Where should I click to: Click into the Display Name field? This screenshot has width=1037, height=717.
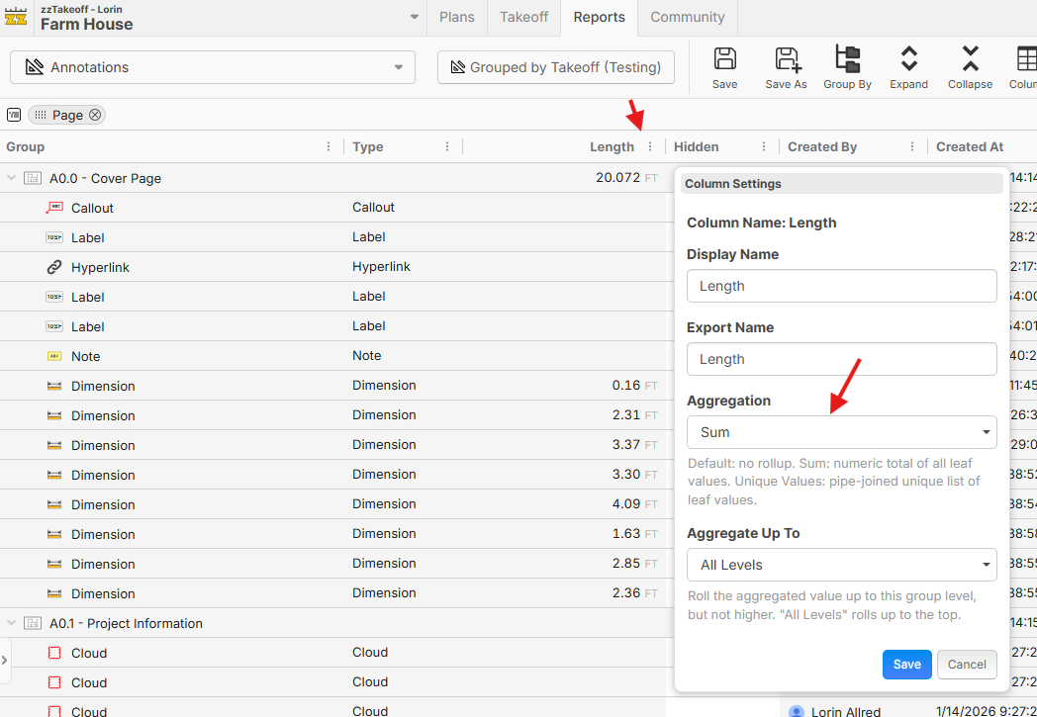pyautogui.click(x=841, y=286)
